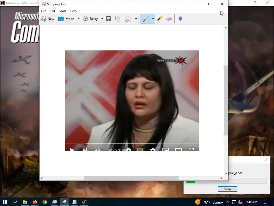274x206 pixels.
Task: Open the Pen options dropdown arrow
Action: pyautogui.click(x=153, y=19)
